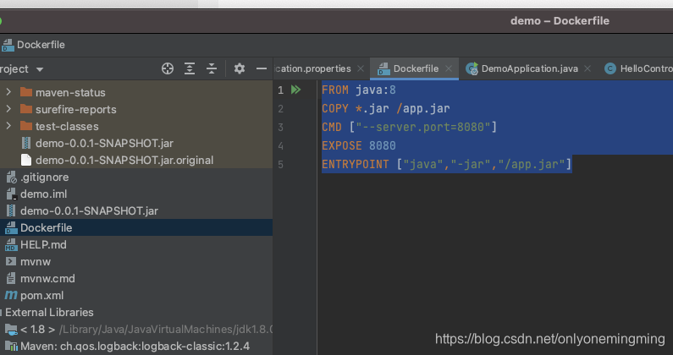Click the CMD server.port line
This screenshot has width=673, height=355.
pos(409,127)
